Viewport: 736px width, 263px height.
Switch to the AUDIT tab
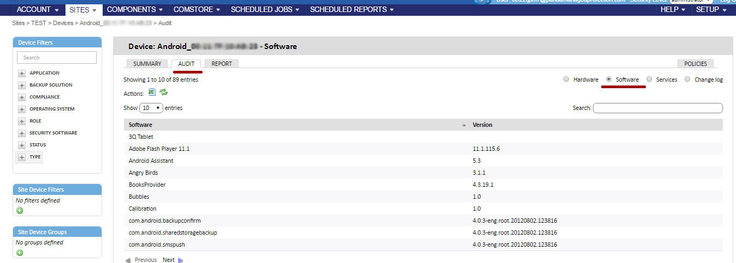point(186,64)
